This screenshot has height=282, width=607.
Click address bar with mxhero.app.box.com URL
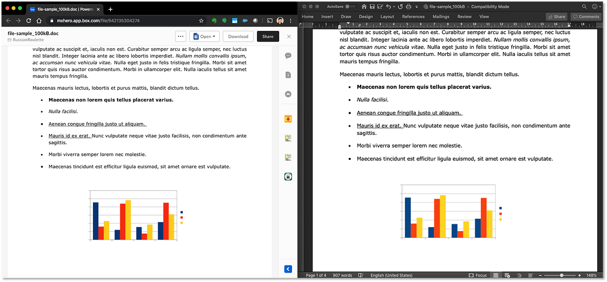click(125, 21)
